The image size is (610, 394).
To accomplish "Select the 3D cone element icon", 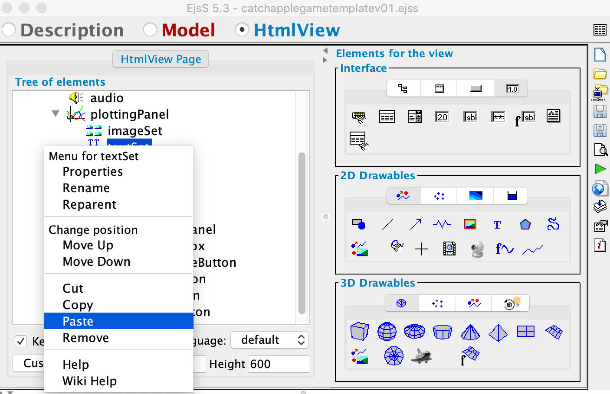I will click(470, 332).
